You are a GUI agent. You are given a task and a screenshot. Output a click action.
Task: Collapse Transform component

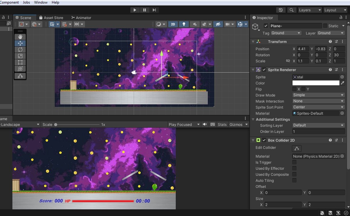(x=253, y=41)
